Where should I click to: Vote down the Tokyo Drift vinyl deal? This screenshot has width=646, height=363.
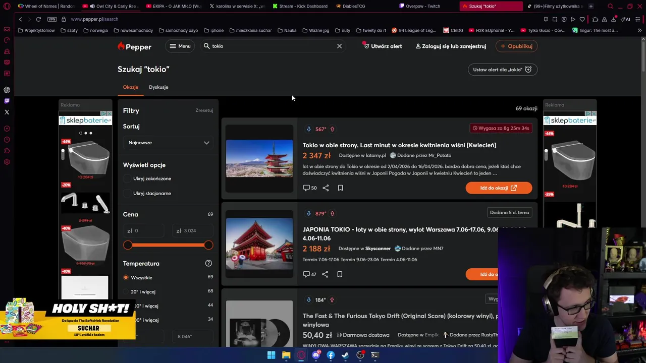pyautogui.click(x=309, y=300)
